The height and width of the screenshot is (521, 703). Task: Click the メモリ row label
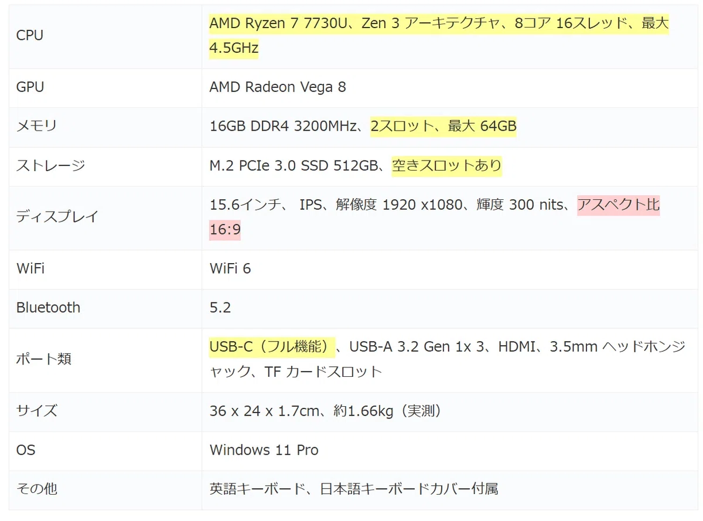37,126
